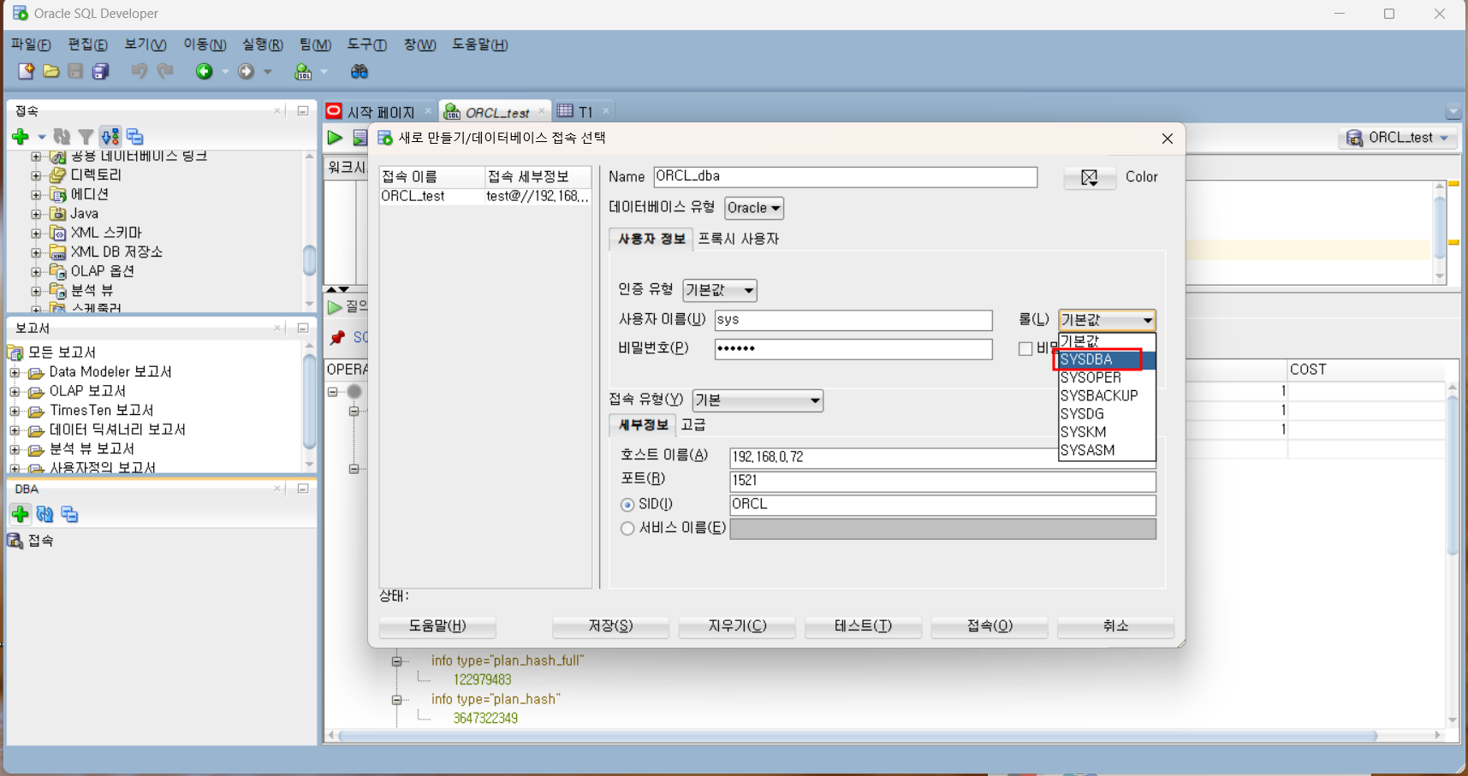Expand the TimesTen 보고서 node
The image size is (1468, 776).
click(15, 411)
